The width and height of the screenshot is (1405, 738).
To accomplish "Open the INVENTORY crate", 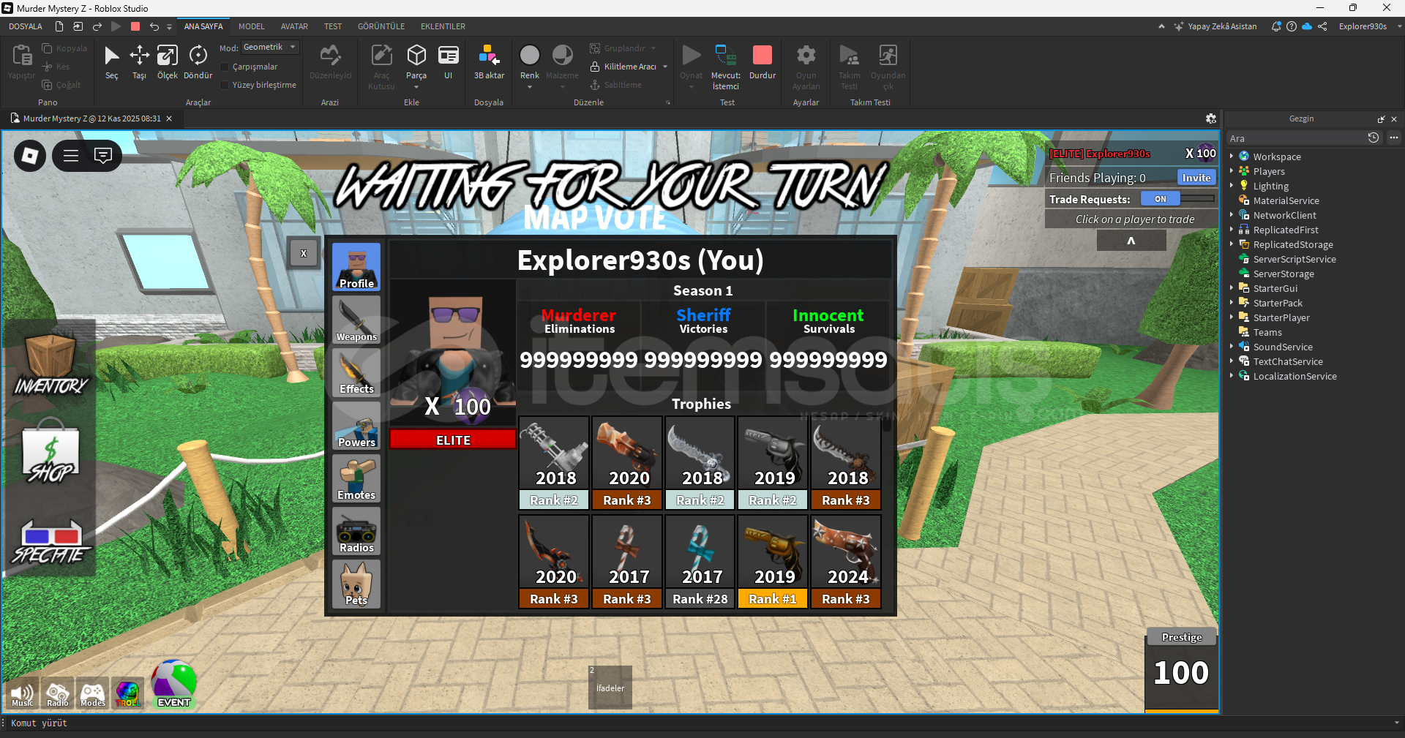I will [50, 364].
